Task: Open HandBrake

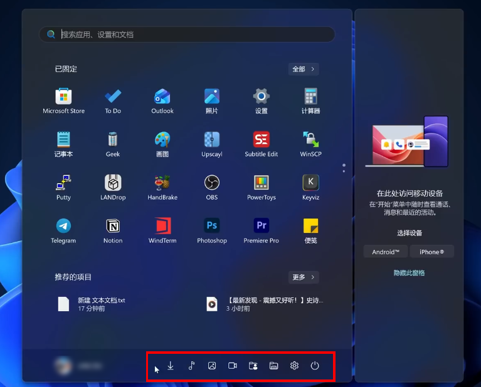Action: click(162, 187)
